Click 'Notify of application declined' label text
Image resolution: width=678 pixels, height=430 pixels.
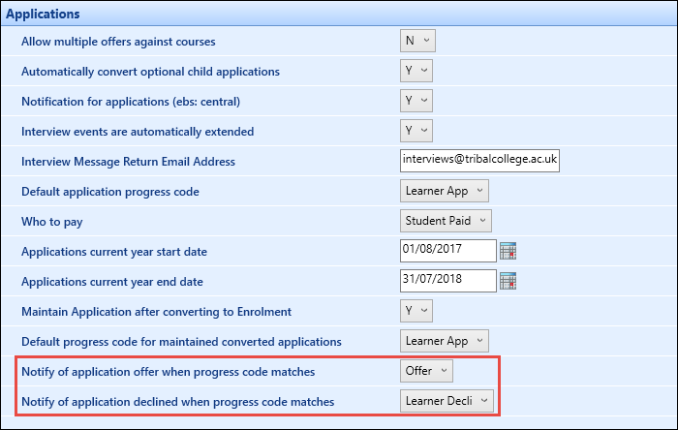coord(177,402)
